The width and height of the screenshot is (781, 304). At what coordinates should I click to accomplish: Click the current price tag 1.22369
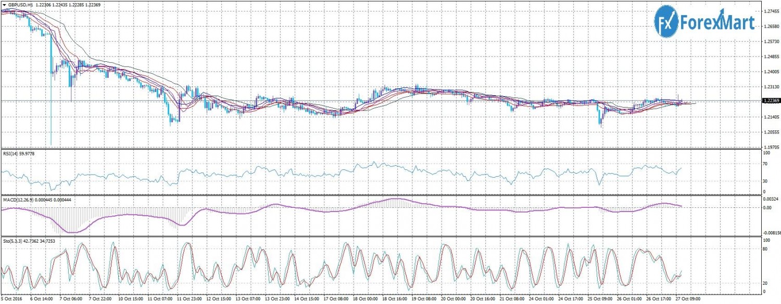[770, 101]
